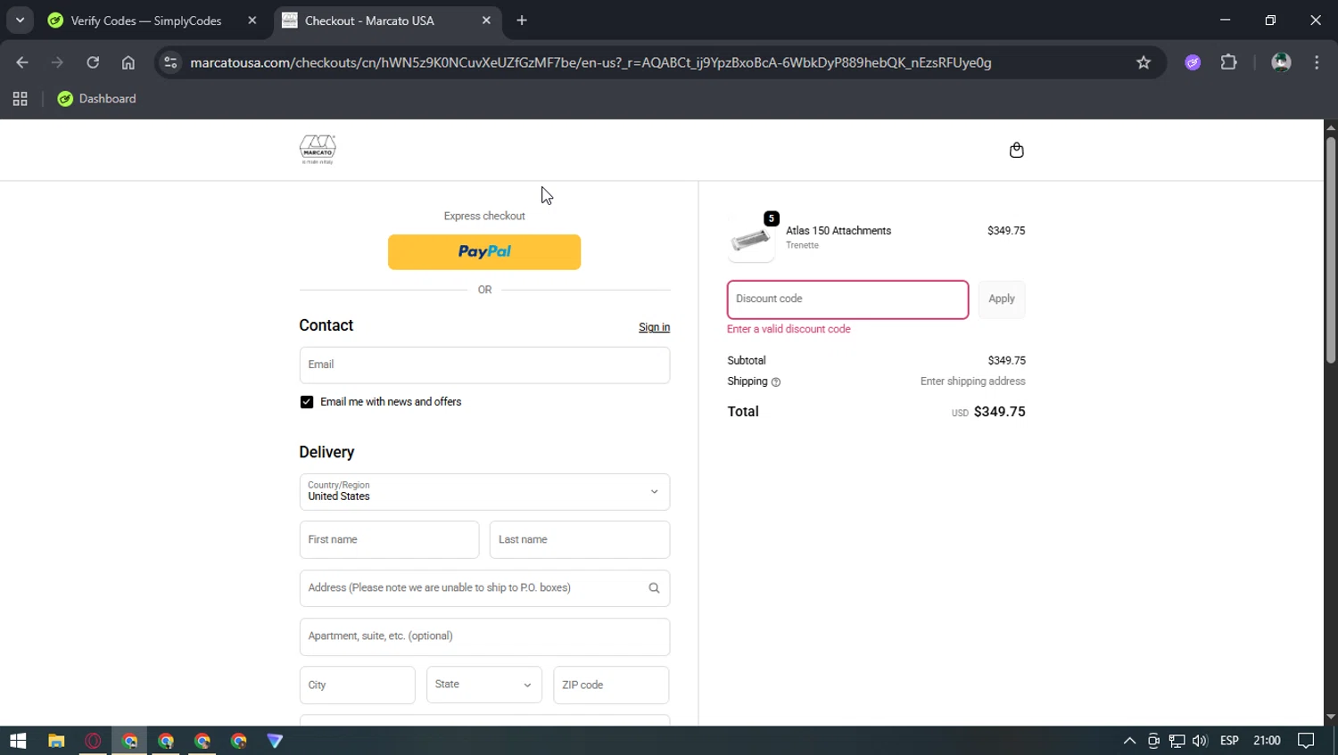Close the Checkout - Marcato USA tab
Image resolution: width=1338 pixels, height=755 pixels.
[x=486, y=21]
